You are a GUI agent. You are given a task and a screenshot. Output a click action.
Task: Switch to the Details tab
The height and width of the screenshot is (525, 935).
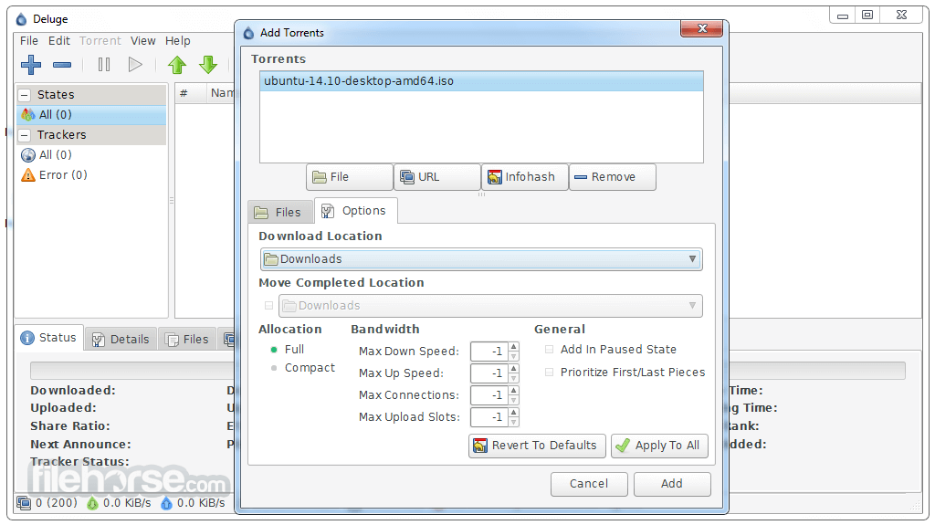click(x=121, y=340)
